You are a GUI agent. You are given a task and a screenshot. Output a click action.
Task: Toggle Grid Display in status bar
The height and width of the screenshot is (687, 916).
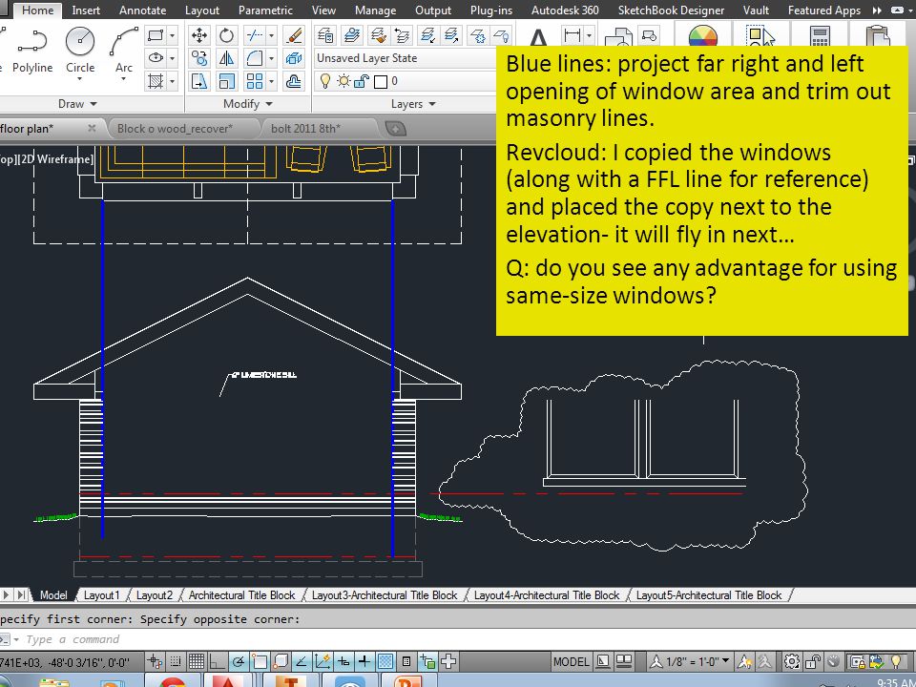point(197,661)
